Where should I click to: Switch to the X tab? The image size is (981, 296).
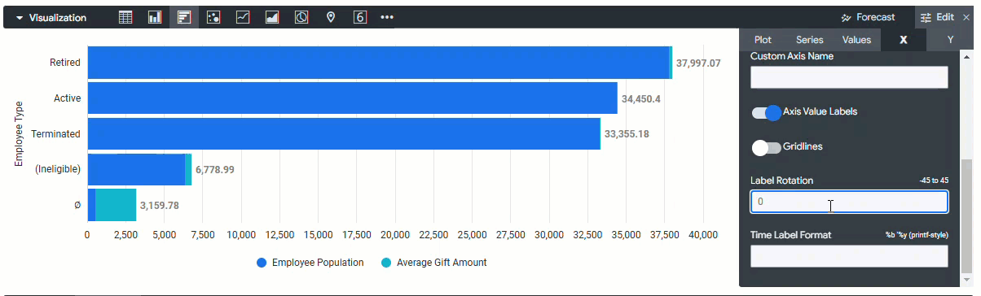coord(903,39)
